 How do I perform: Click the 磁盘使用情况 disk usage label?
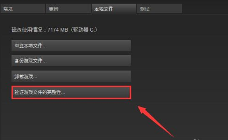point(27,30)
